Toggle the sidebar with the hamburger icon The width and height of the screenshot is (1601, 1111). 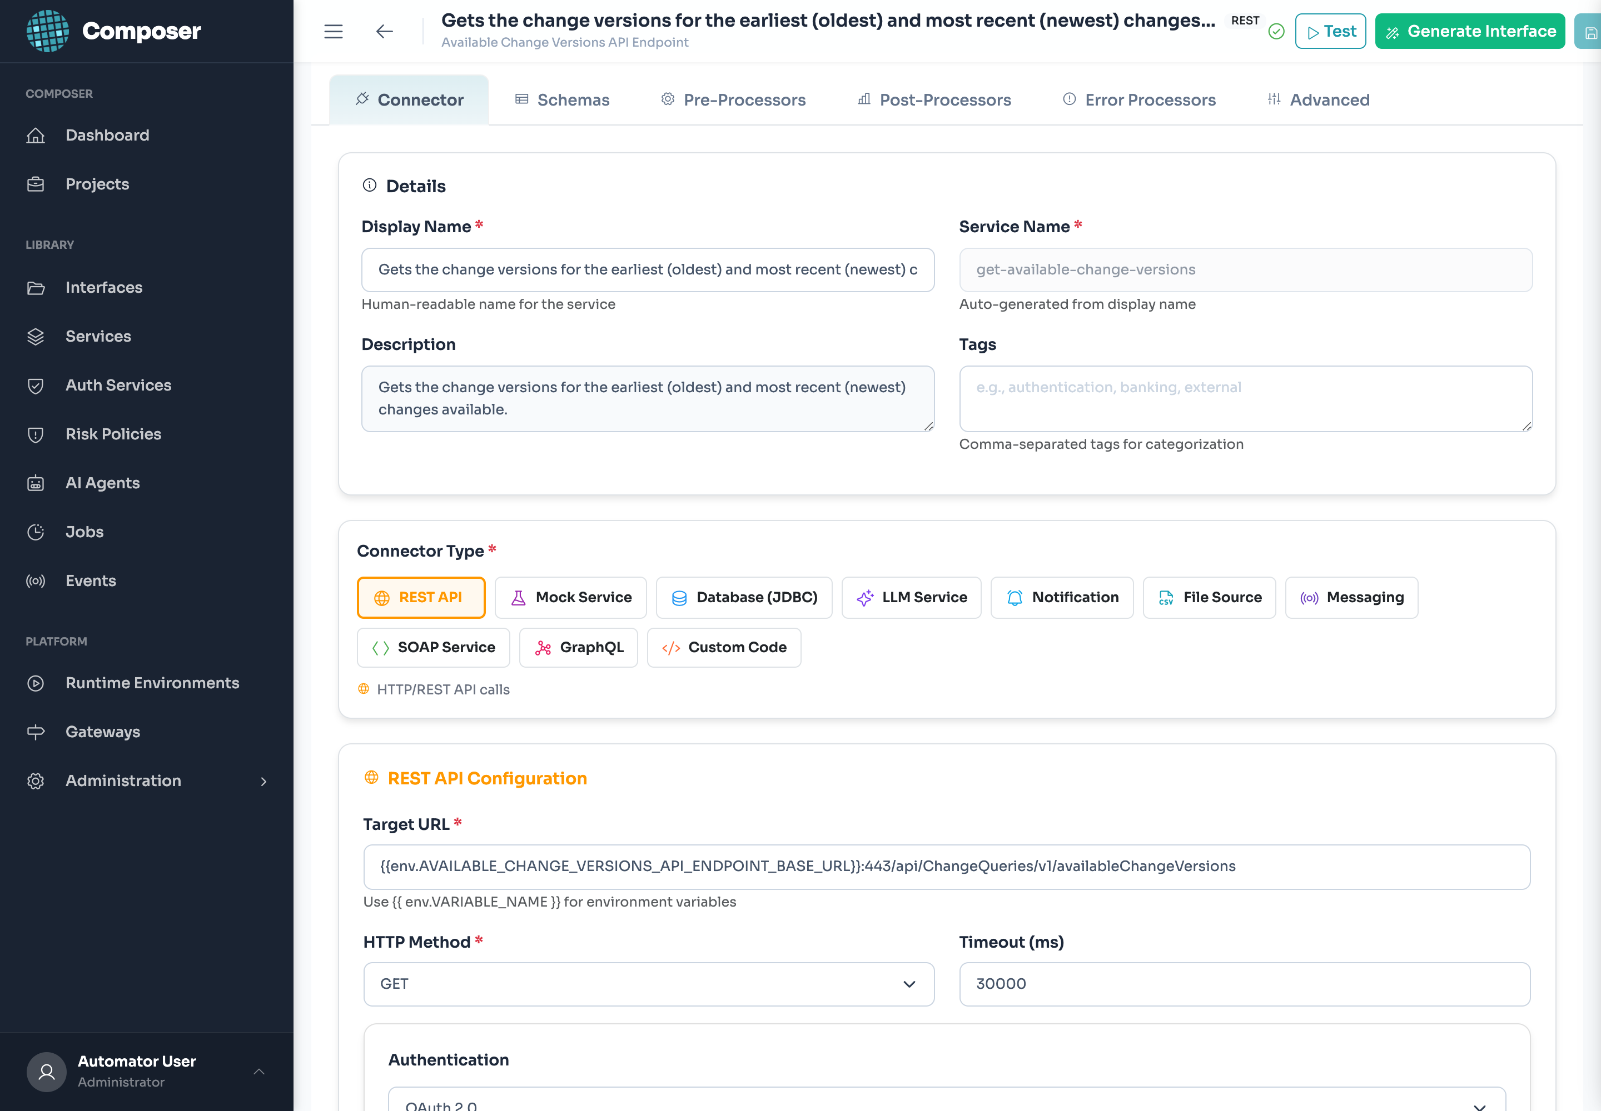click(x=334, y=31)
